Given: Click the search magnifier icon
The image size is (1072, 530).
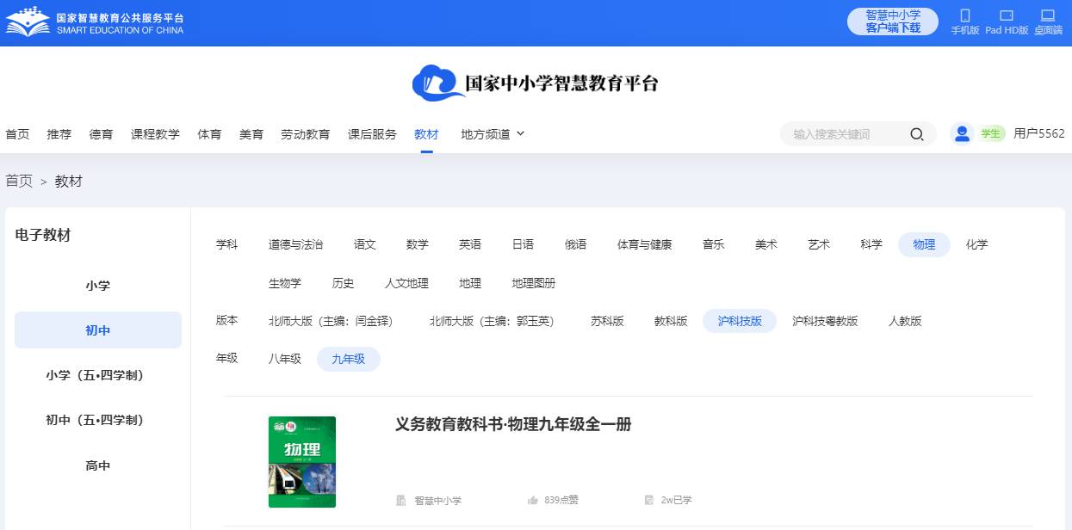Looking at the screenshot, I should point(917,134).
